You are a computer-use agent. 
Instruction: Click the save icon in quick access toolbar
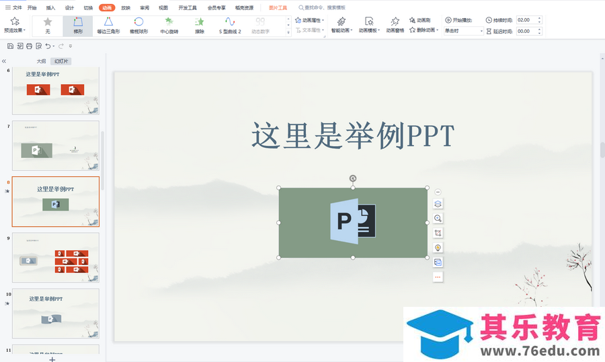click(x=10, y=46)
